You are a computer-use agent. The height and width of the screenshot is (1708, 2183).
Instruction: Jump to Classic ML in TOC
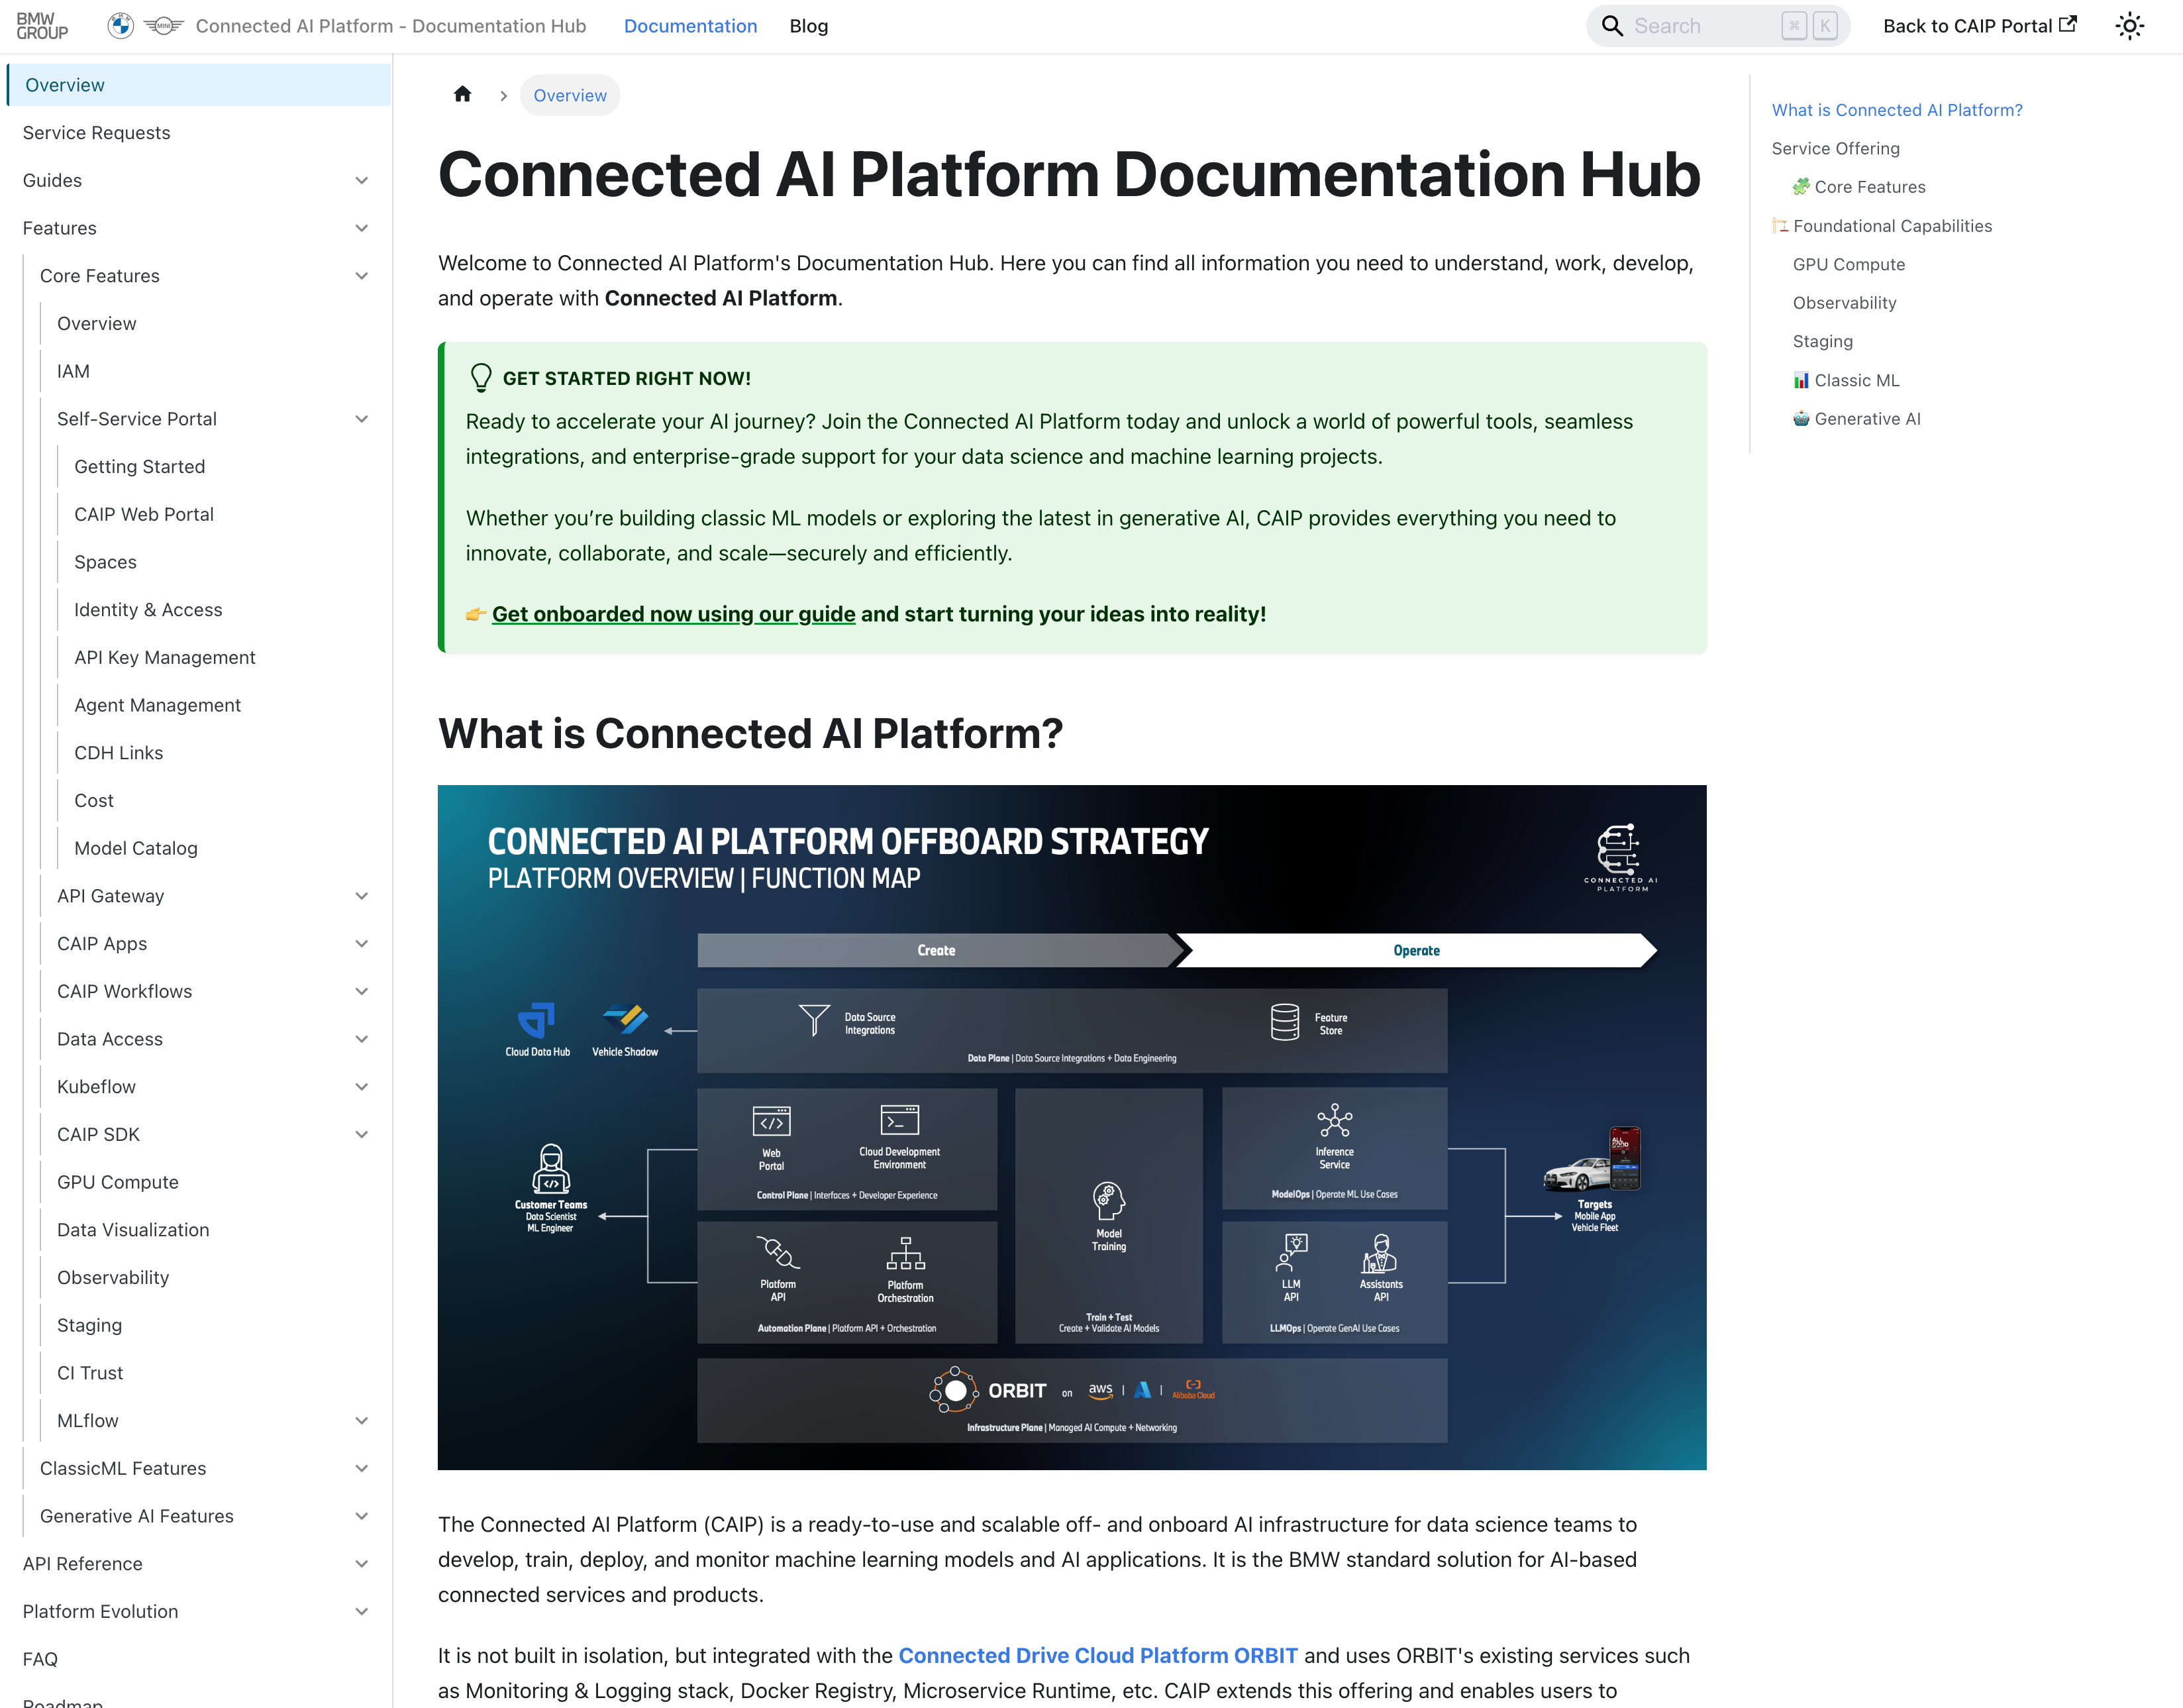[1845, 381]
